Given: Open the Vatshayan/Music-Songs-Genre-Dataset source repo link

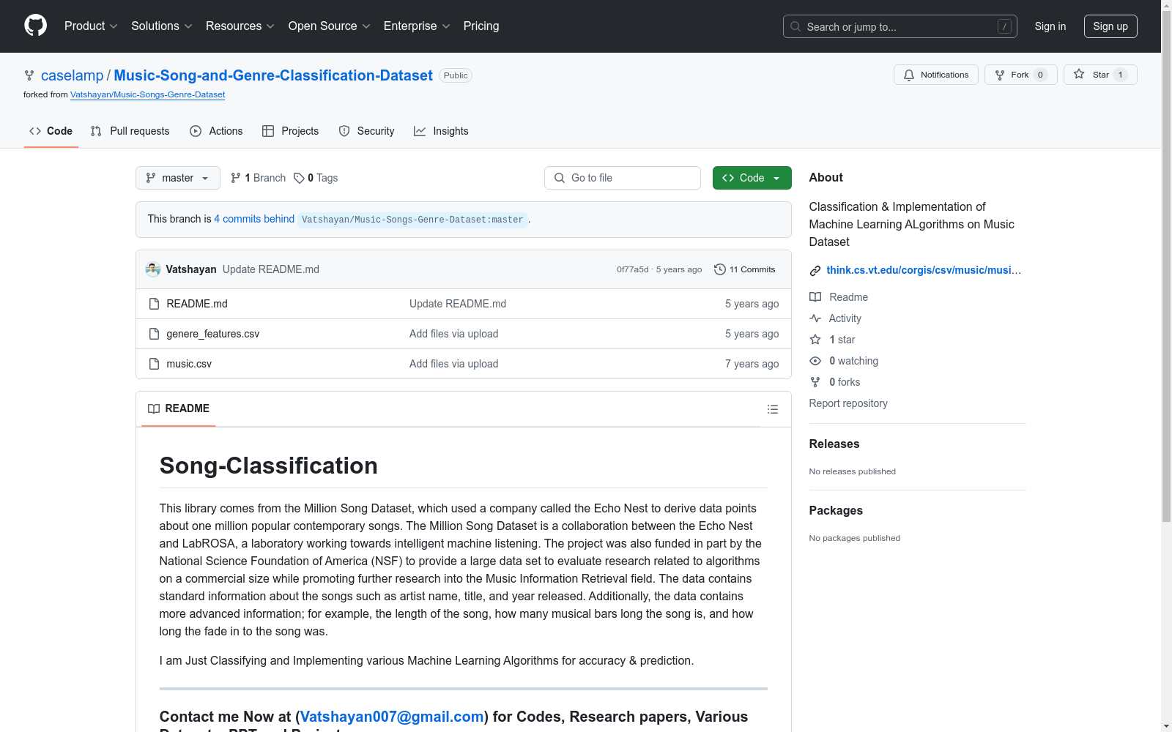Looking at the screenshot, I should click(147, 94).
